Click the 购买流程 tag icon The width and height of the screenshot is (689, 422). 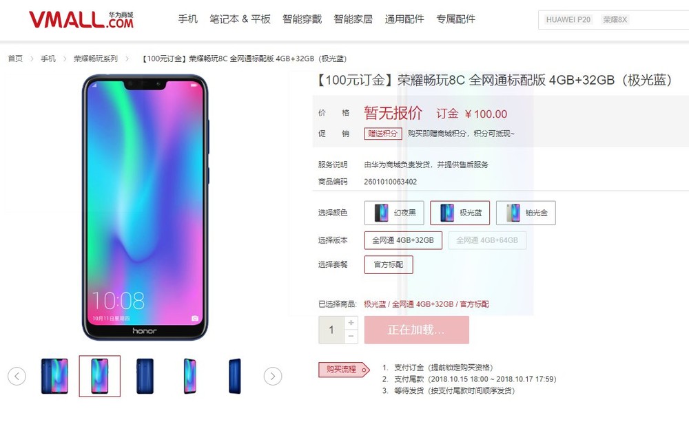344,370
